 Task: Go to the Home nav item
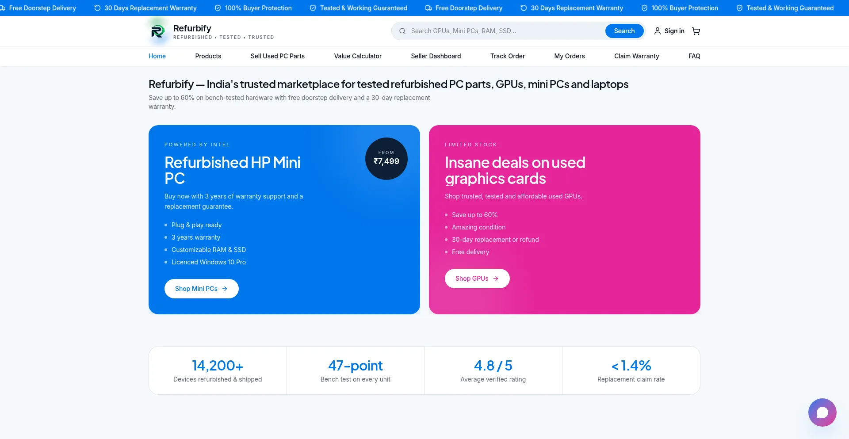[x=157, y=56]
